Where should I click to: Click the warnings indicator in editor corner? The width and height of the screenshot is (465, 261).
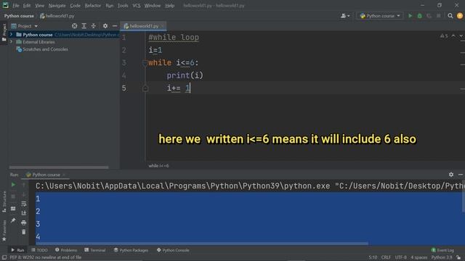pos(444,36)
